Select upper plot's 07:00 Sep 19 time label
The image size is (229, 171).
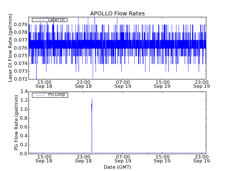click(123, 84)
